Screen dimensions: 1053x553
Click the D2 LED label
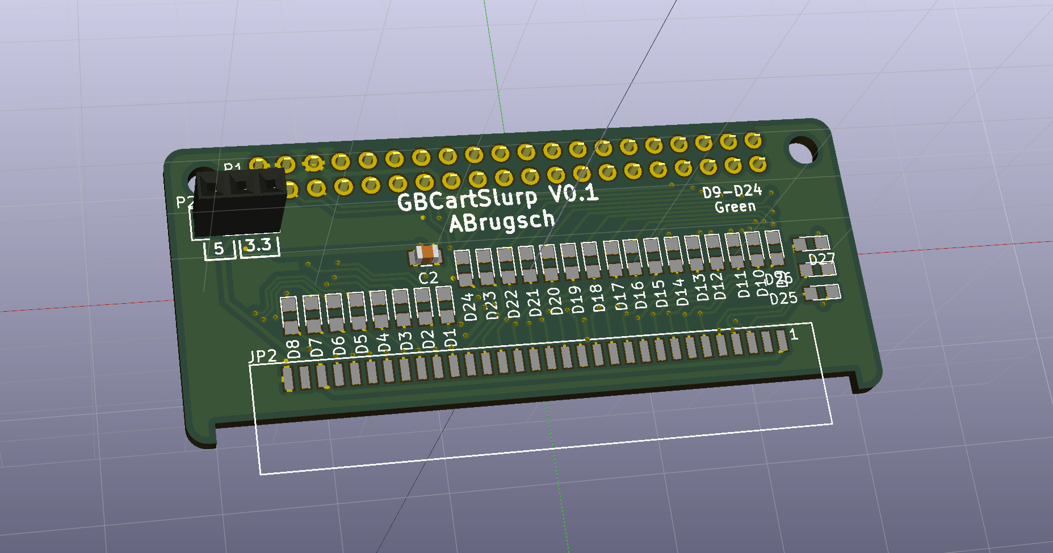pos(428,340)
